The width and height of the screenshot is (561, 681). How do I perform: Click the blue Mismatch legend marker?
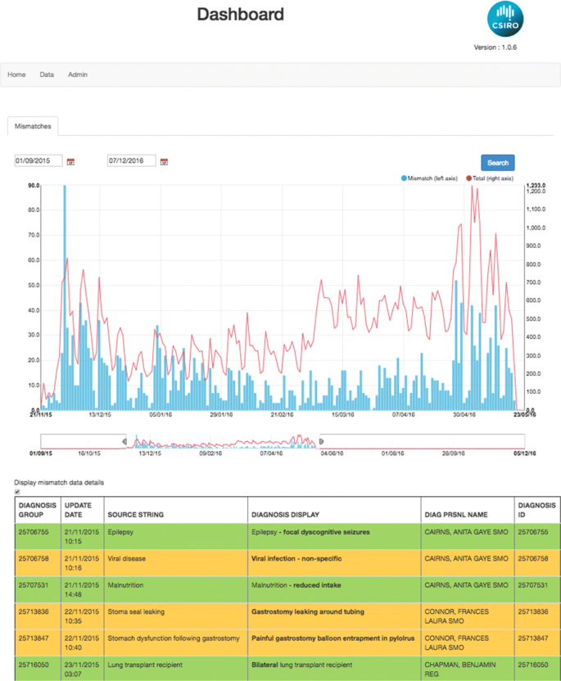tap(404, 178)
